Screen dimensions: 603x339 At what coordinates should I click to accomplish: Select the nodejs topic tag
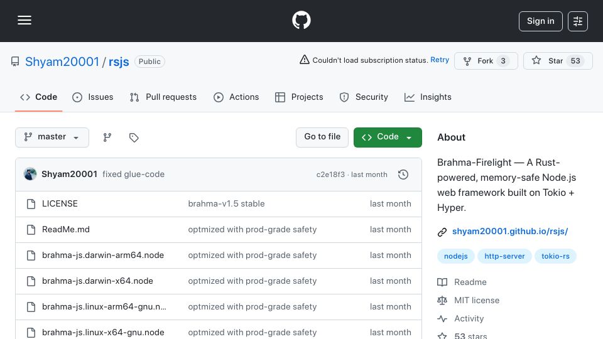(x=456, y=256)
